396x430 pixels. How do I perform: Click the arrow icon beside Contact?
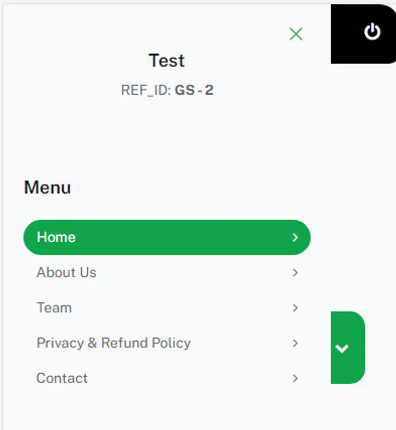(x=295, y=378)
